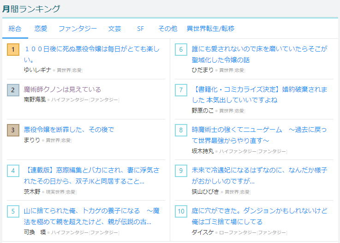This screenshot has height=243, width=340.
Task: Click author name 可換 環
Action: click(x=35, y=232)
